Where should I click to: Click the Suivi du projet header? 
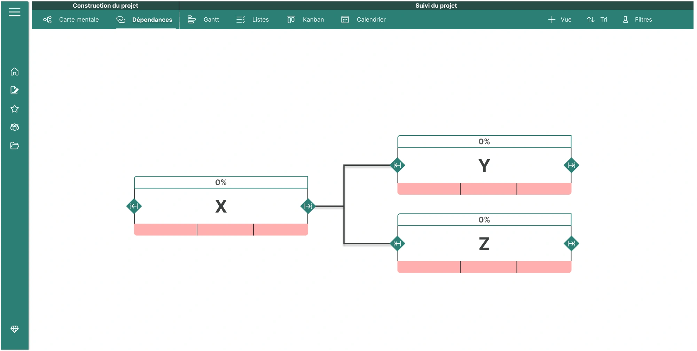(436, 6)
